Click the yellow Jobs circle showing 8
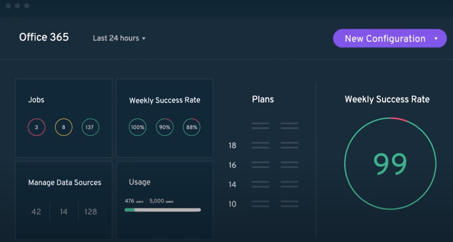The width and height of the screenshot is (453, 242). tap(64, 127)
